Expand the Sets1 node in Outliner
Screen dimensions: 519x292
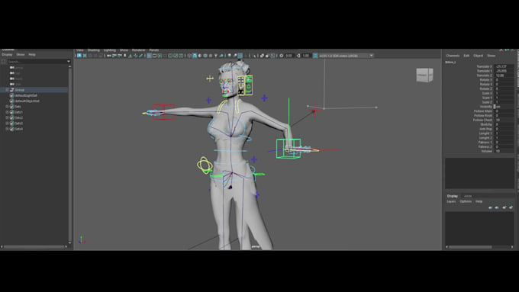pyautogui.click(x=7, y=112)
